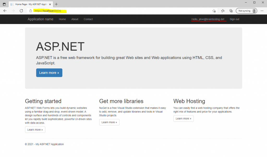Close the Home Page tab
This screenshot has height=157, width=267.
50,4
